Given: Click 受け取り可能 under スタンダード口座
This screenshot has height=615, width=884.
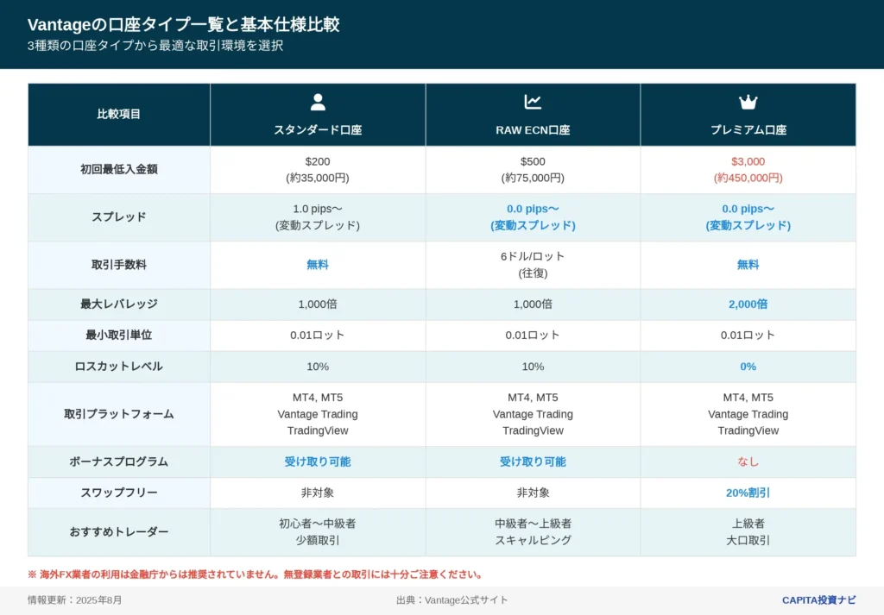Looking at the screenshot, I should coord(318,461).
